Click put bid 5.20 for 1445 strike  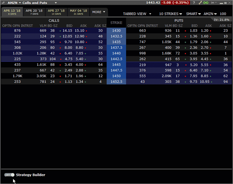click(194, 65)
